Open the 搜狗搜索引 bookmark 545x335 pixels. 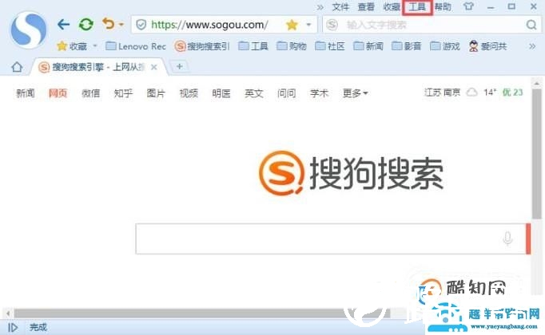click(202, 46)
